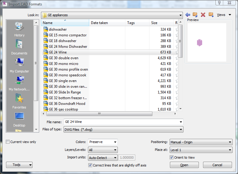Open the Documents shortcut in the places sidebar
This screenshot has height=174, width=238.
tap(19, 47)
